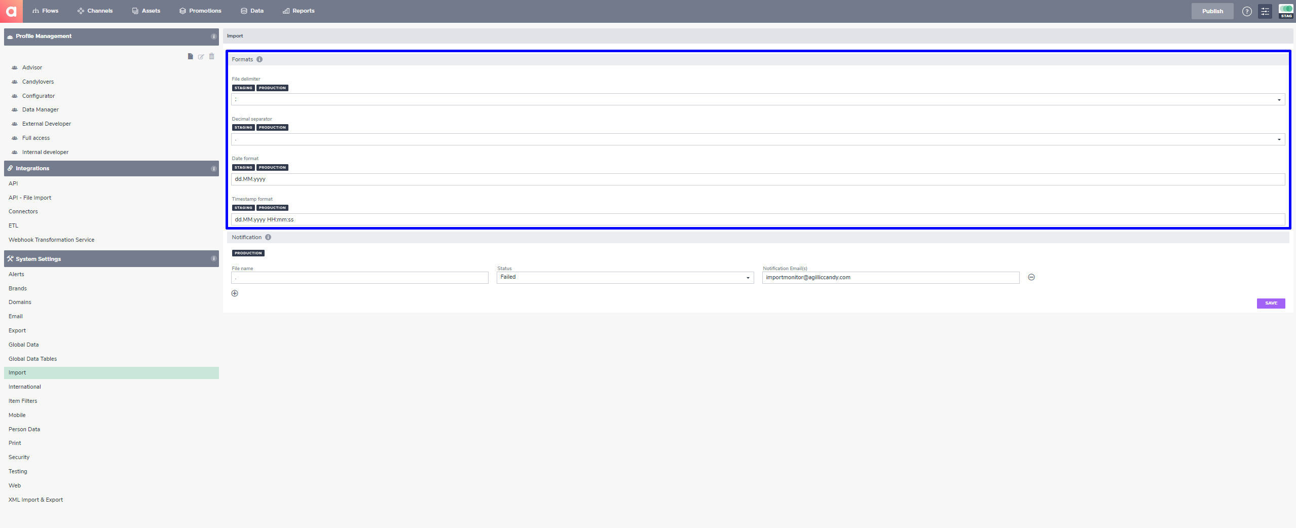Click the File name input field
The image size is (1296, 528).
point(360,277)
